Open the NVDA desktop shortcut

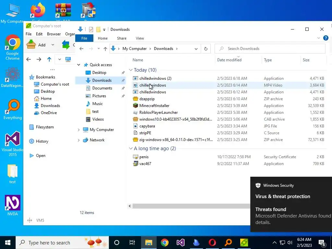coord(13,205)
